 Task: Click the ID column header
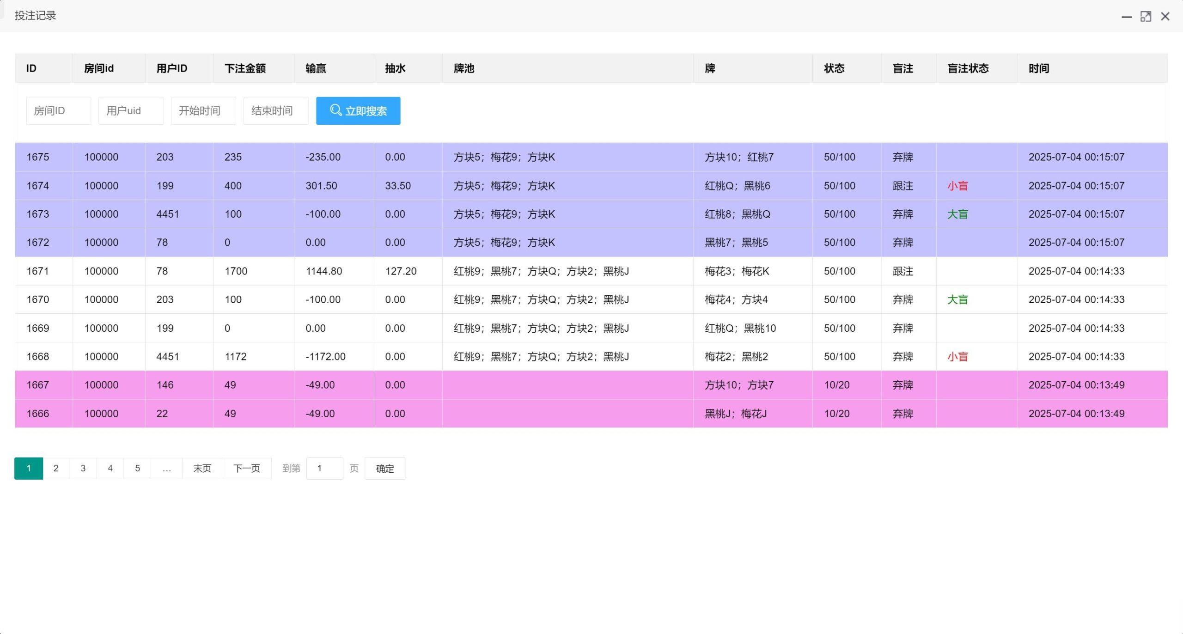click(x=31, y=68)
